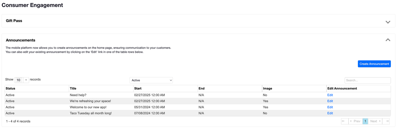Click the Edit Announcement column header
Screen dimensions: 397x129
pos(359,88)
